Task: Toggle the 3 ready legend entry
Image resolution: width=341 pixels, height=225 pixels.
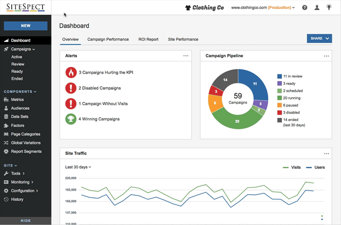Action: coord(286,84)
